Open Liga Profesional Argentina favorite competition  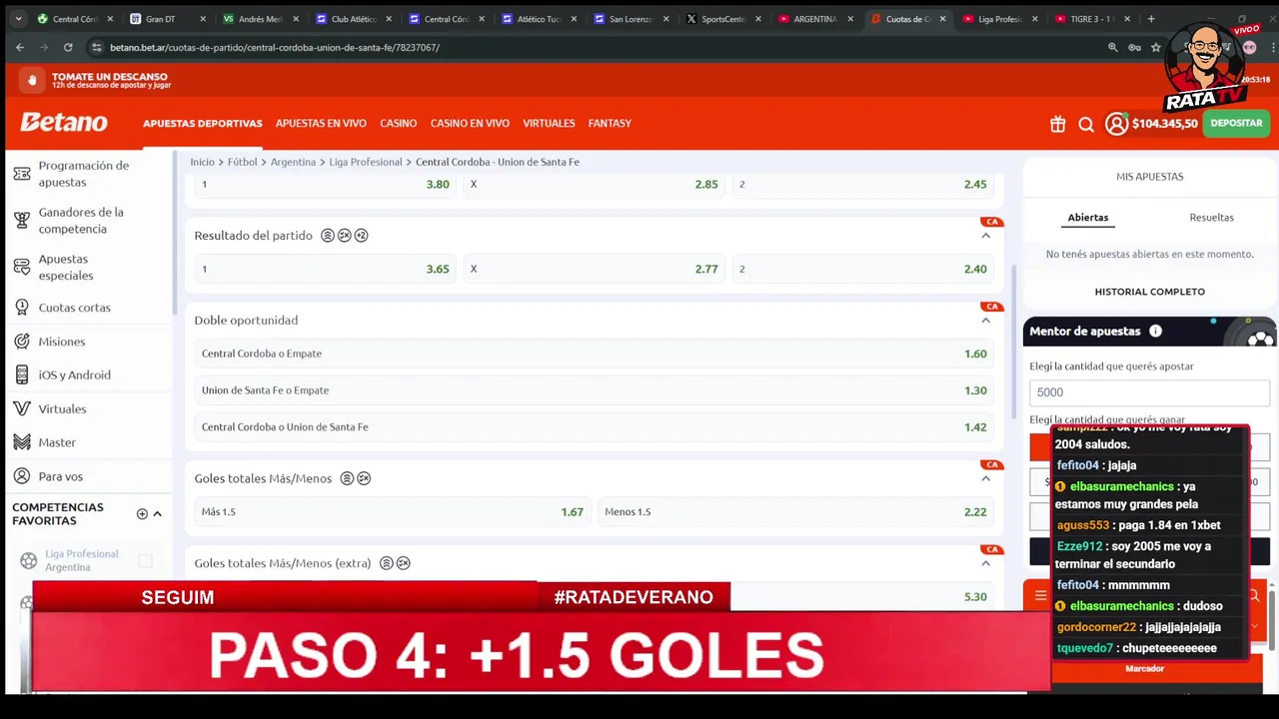pyautogui.click(x=82, y=560)
